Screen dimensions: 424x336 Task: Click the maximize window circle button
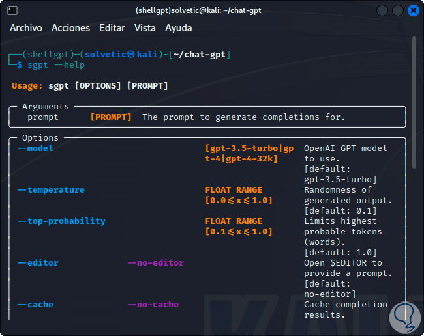pyautogui.click(x=398, y=10)
